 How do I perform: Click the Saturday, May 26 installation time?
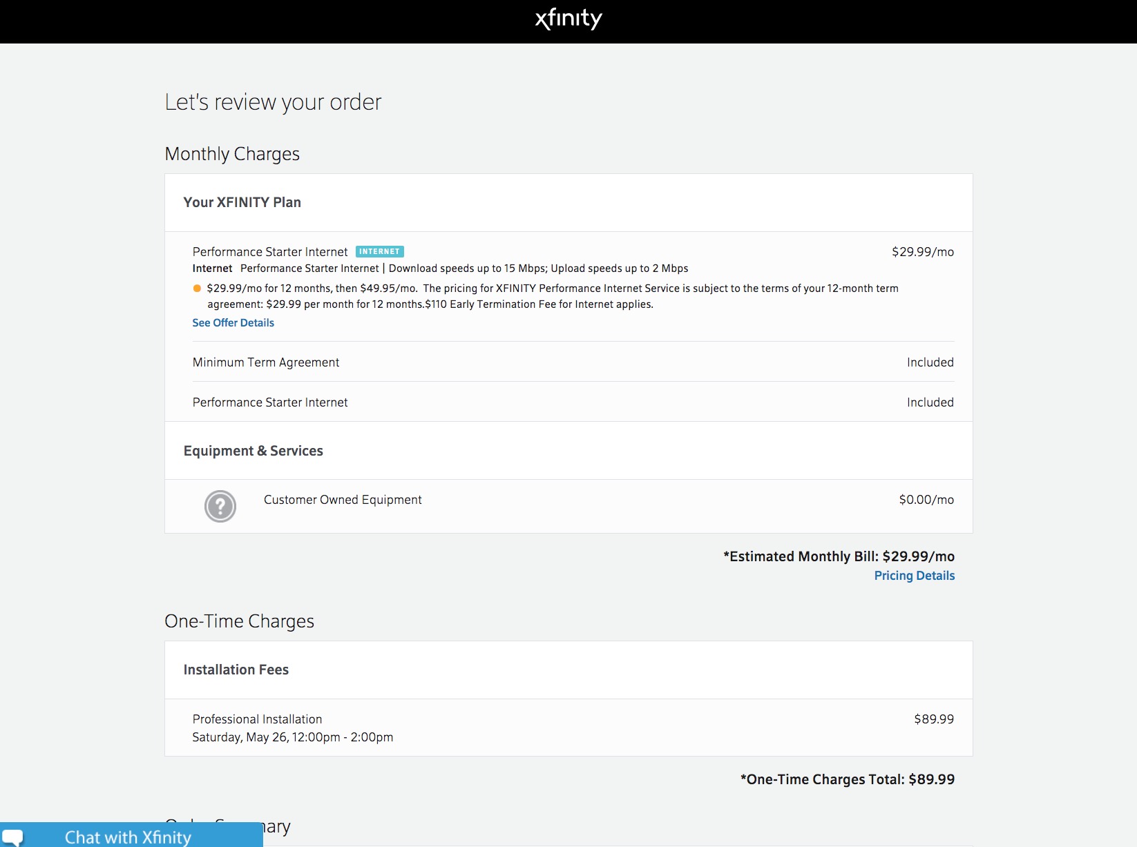coord(292,737)
